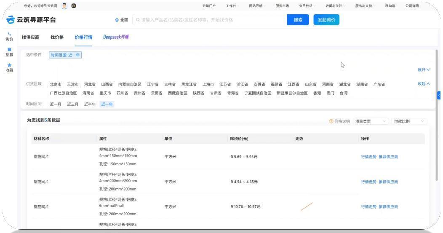The width and height of the screenshot is (443, 233).
Task: Click the 询价 phone icon in sidebar
Action: [9, 34]
